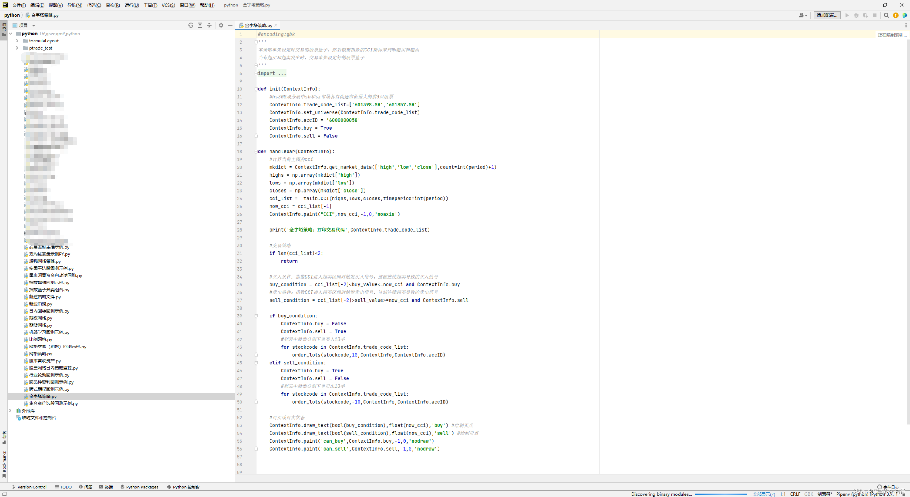Open the 重构(R) menu

point(113,5)
